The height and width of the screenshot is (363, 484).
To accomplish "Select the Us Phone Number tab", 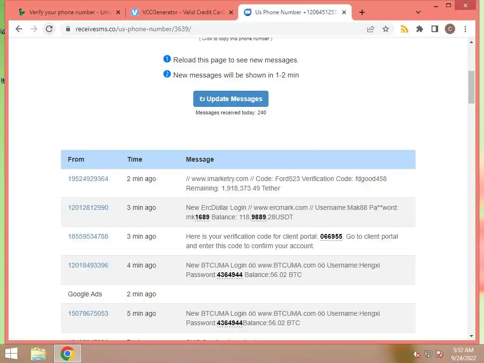I will [295, 12].
